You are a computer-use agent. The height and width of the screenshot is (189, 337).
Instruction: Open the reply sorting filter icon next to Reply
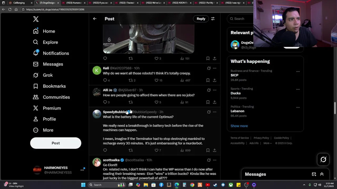pos(213,19)
